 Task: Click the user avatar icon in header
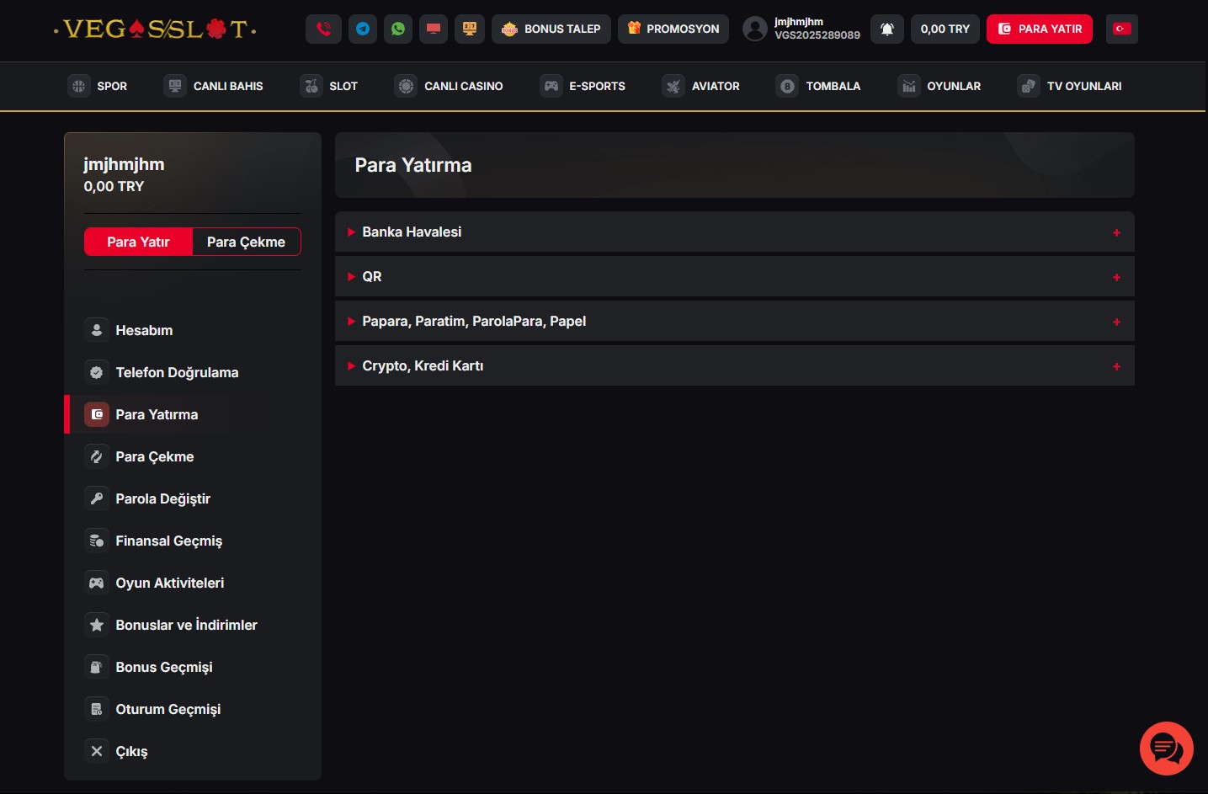[755, 29]
